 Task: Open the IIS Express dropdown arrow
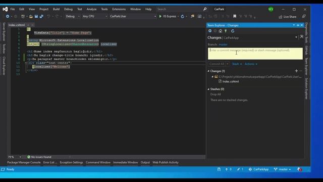(178, 16)
